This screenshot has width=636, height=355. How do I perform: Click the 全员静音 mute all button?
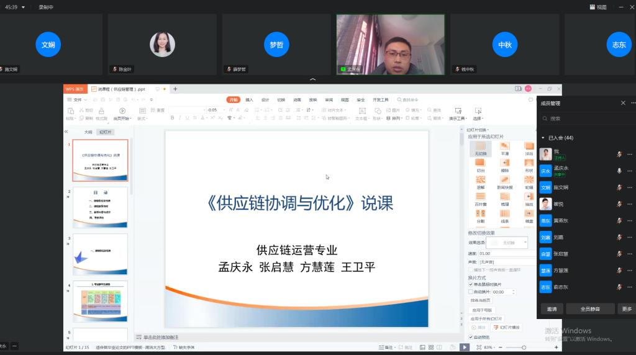point(590,309)
